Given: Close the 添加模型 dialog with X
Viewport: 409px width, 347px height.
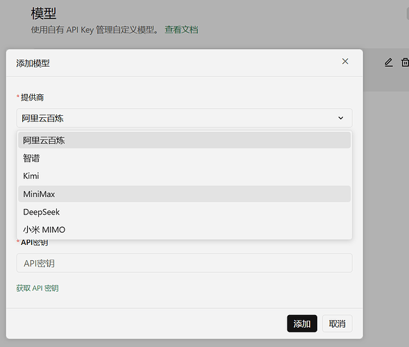Looking at the screenshot, I should [345, 61].
